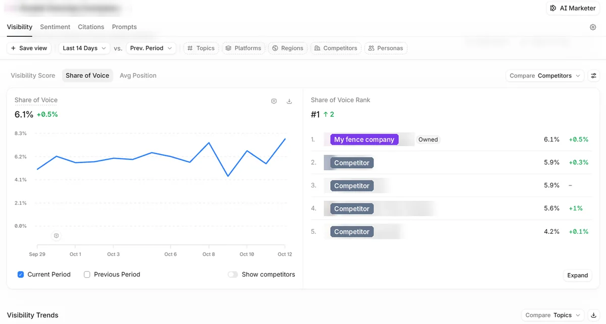Image resolution: width=606 pixels, height=324 pixels.
Task: Open page settings gear icon
Action: pyautogui.click(x=593, y=27)
